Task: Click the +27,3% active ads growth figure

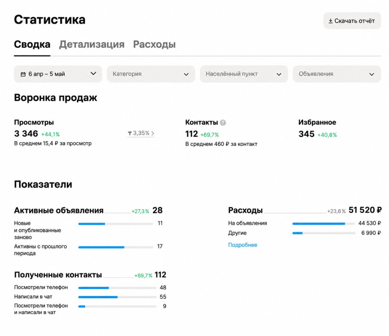Action: 140,211
